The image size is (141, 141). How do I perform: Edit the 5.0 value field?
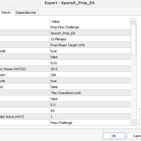coord(90,105)
